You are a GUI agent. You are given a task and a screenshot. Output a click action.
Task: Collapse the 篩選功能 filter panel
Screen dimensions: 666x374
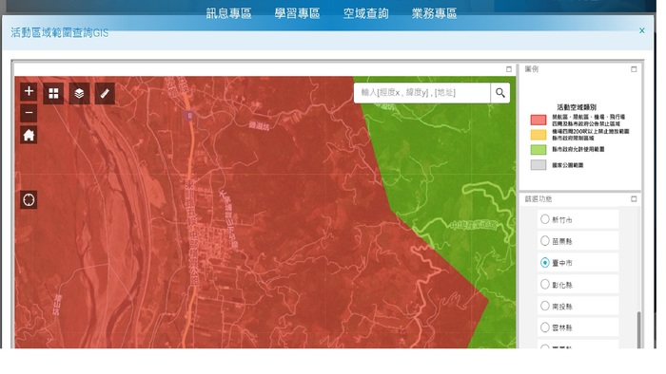pos(634,198)
